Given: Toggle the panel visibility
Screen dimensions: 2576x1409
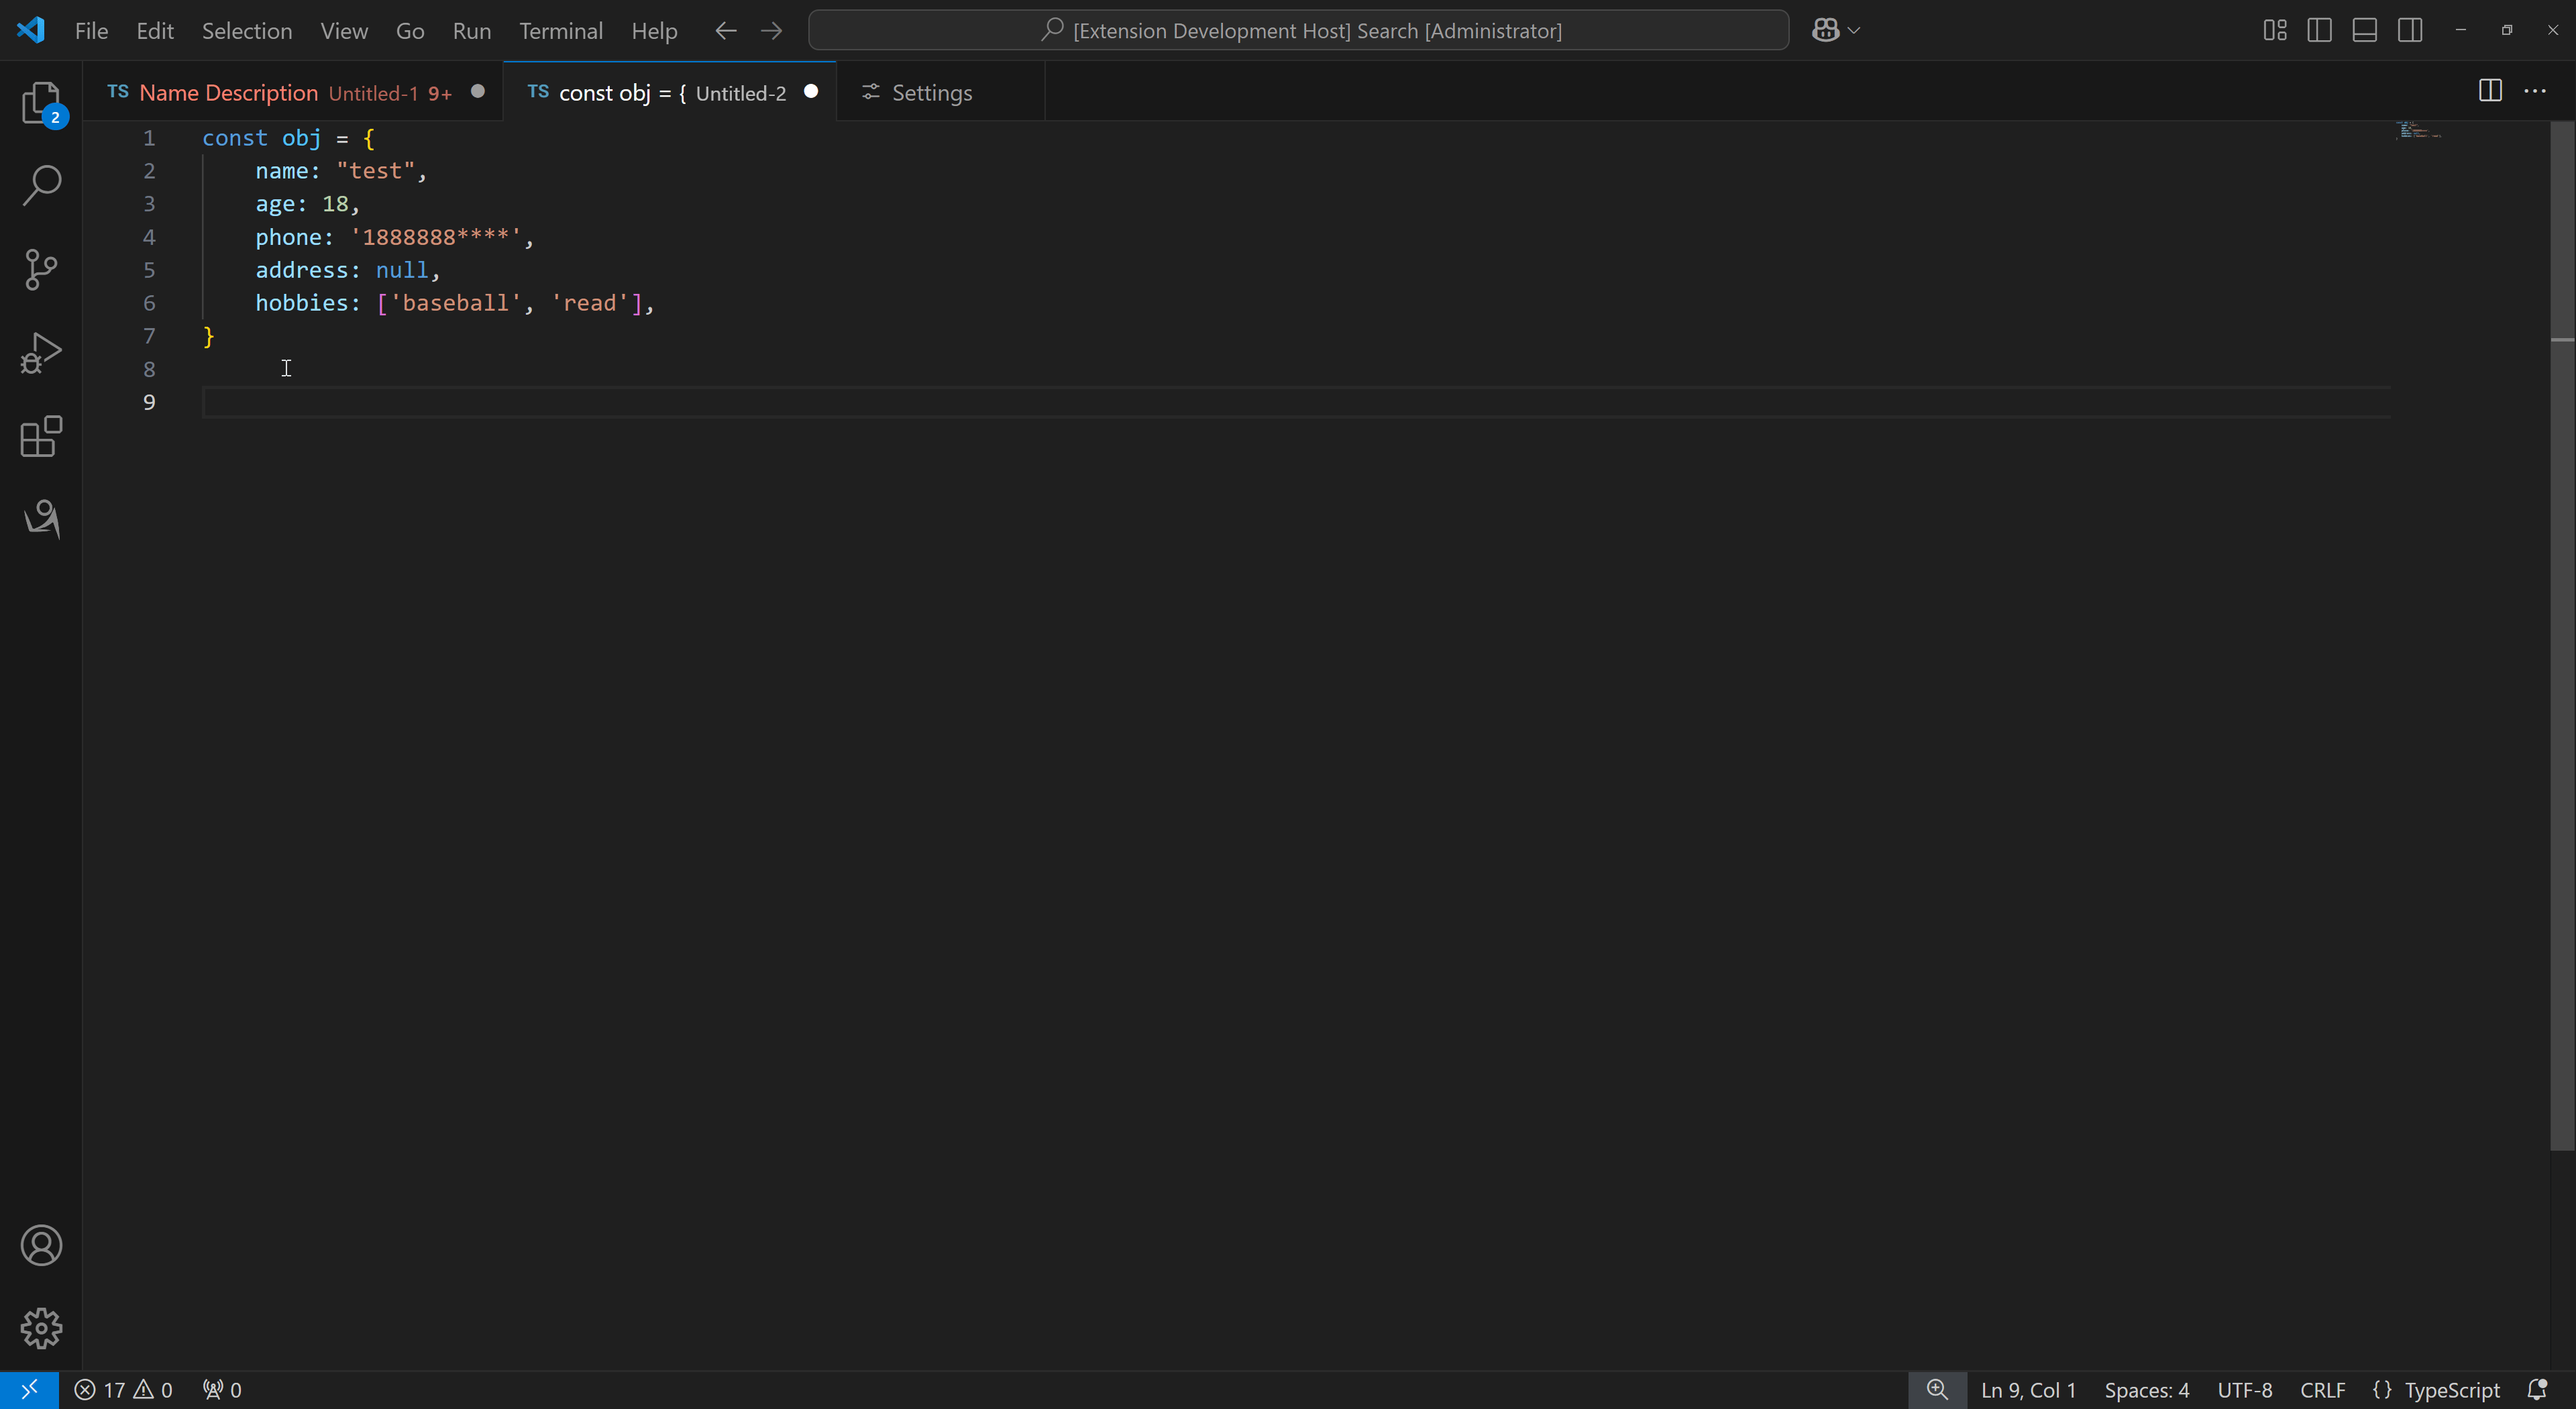Looking at the screenshot, I should click(x=2364, y=30).
